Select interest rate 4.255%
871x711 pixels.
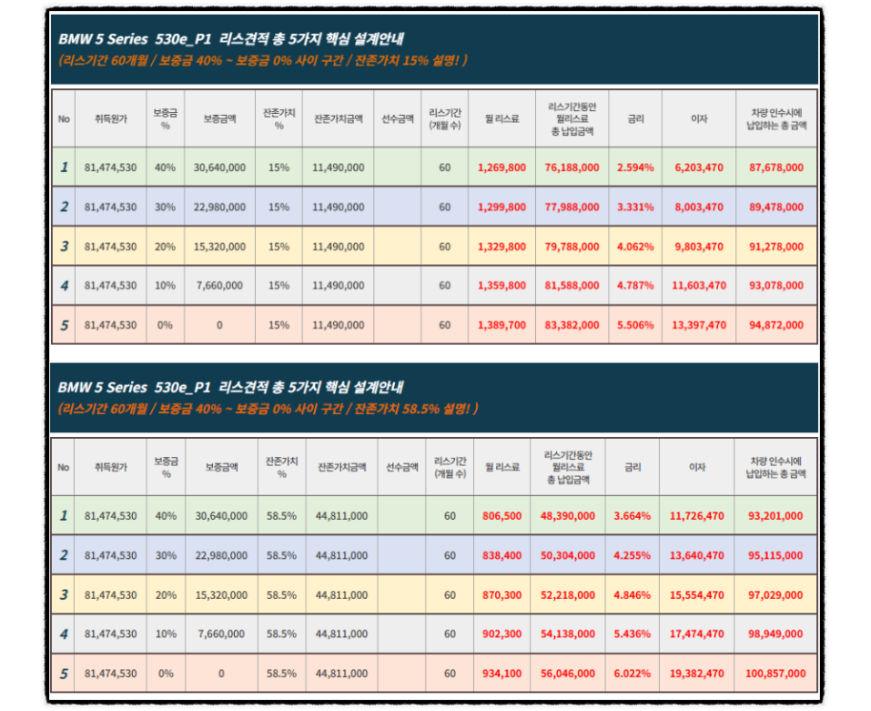coord(632,555)
